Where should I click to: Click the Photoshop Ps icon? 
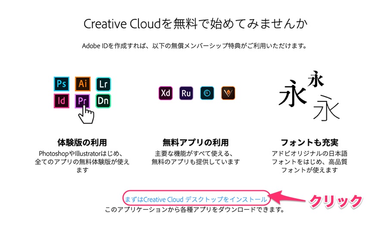pos(61,84)
